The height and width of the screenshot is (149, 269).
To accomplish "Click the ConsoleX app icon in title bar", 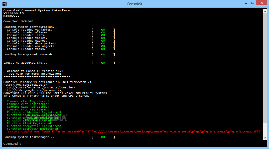I will click(x=5, y=4).
